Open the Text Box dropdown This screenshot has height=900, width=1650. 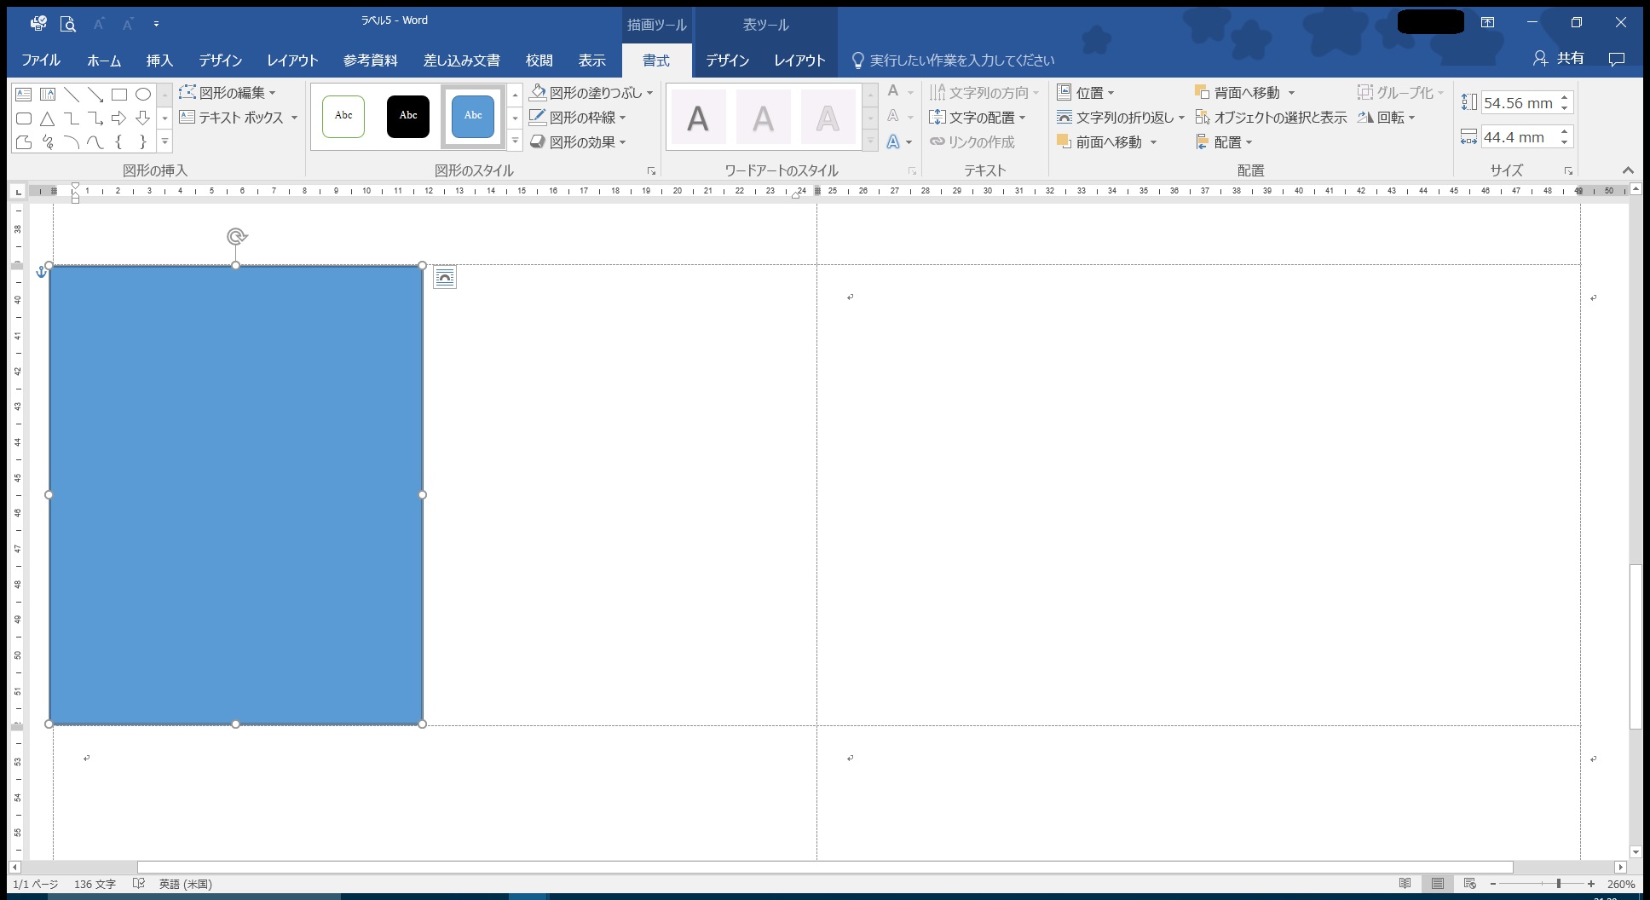pyautogui.click(x=239, y=118)
